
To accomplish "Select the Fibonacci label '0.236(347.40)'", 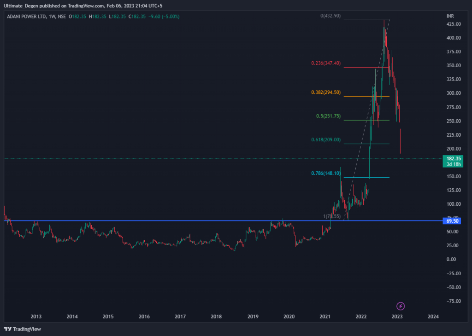I will point(326,63).
